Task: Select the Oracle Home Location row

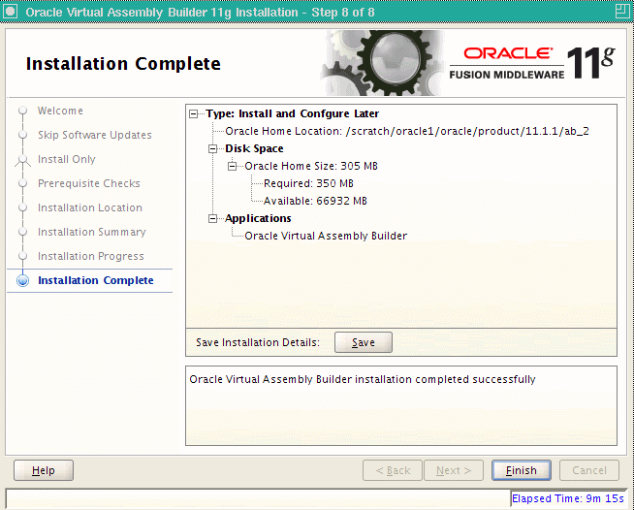Action: click(x=407, y=132)
